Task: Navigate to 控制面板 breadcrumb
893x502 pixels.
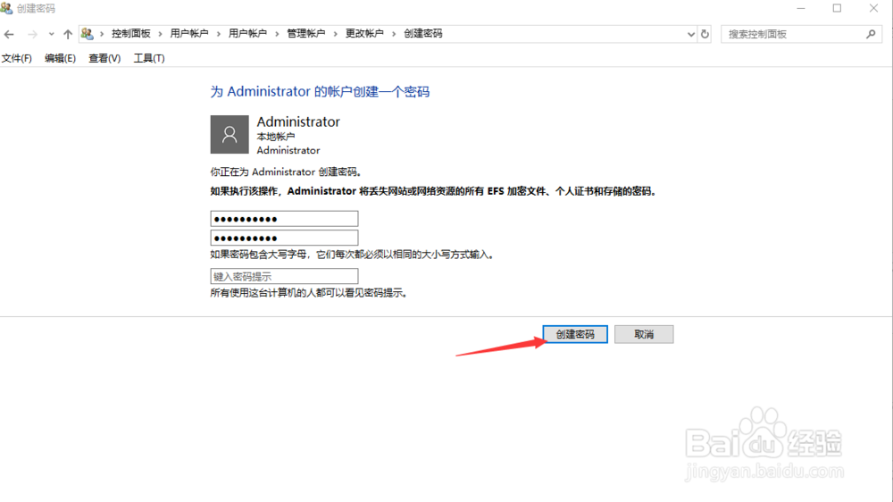Action: point(131,34)
